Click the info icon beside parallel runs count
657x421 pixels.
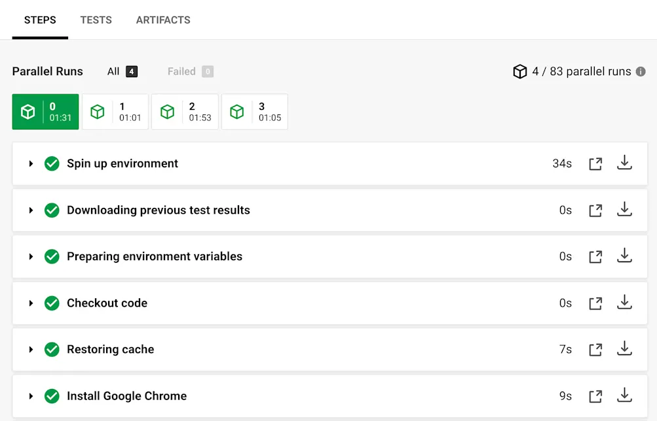coord(639,71)
